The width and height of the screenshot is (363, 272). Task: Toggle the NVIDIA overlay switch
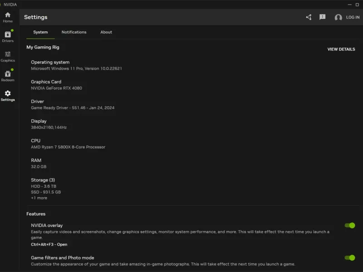tap(349, 225)
